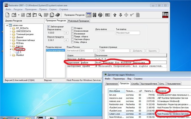Open the Вид menu in Task Manager
191x119 pixels.
(x=129, y=79)
